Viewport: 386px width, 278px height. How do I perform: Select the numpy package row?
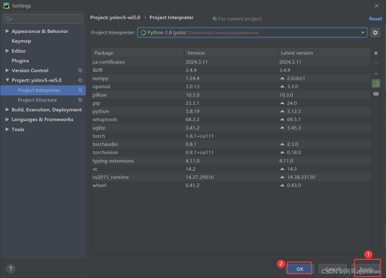pyautogui.click(x=231, y=78)
